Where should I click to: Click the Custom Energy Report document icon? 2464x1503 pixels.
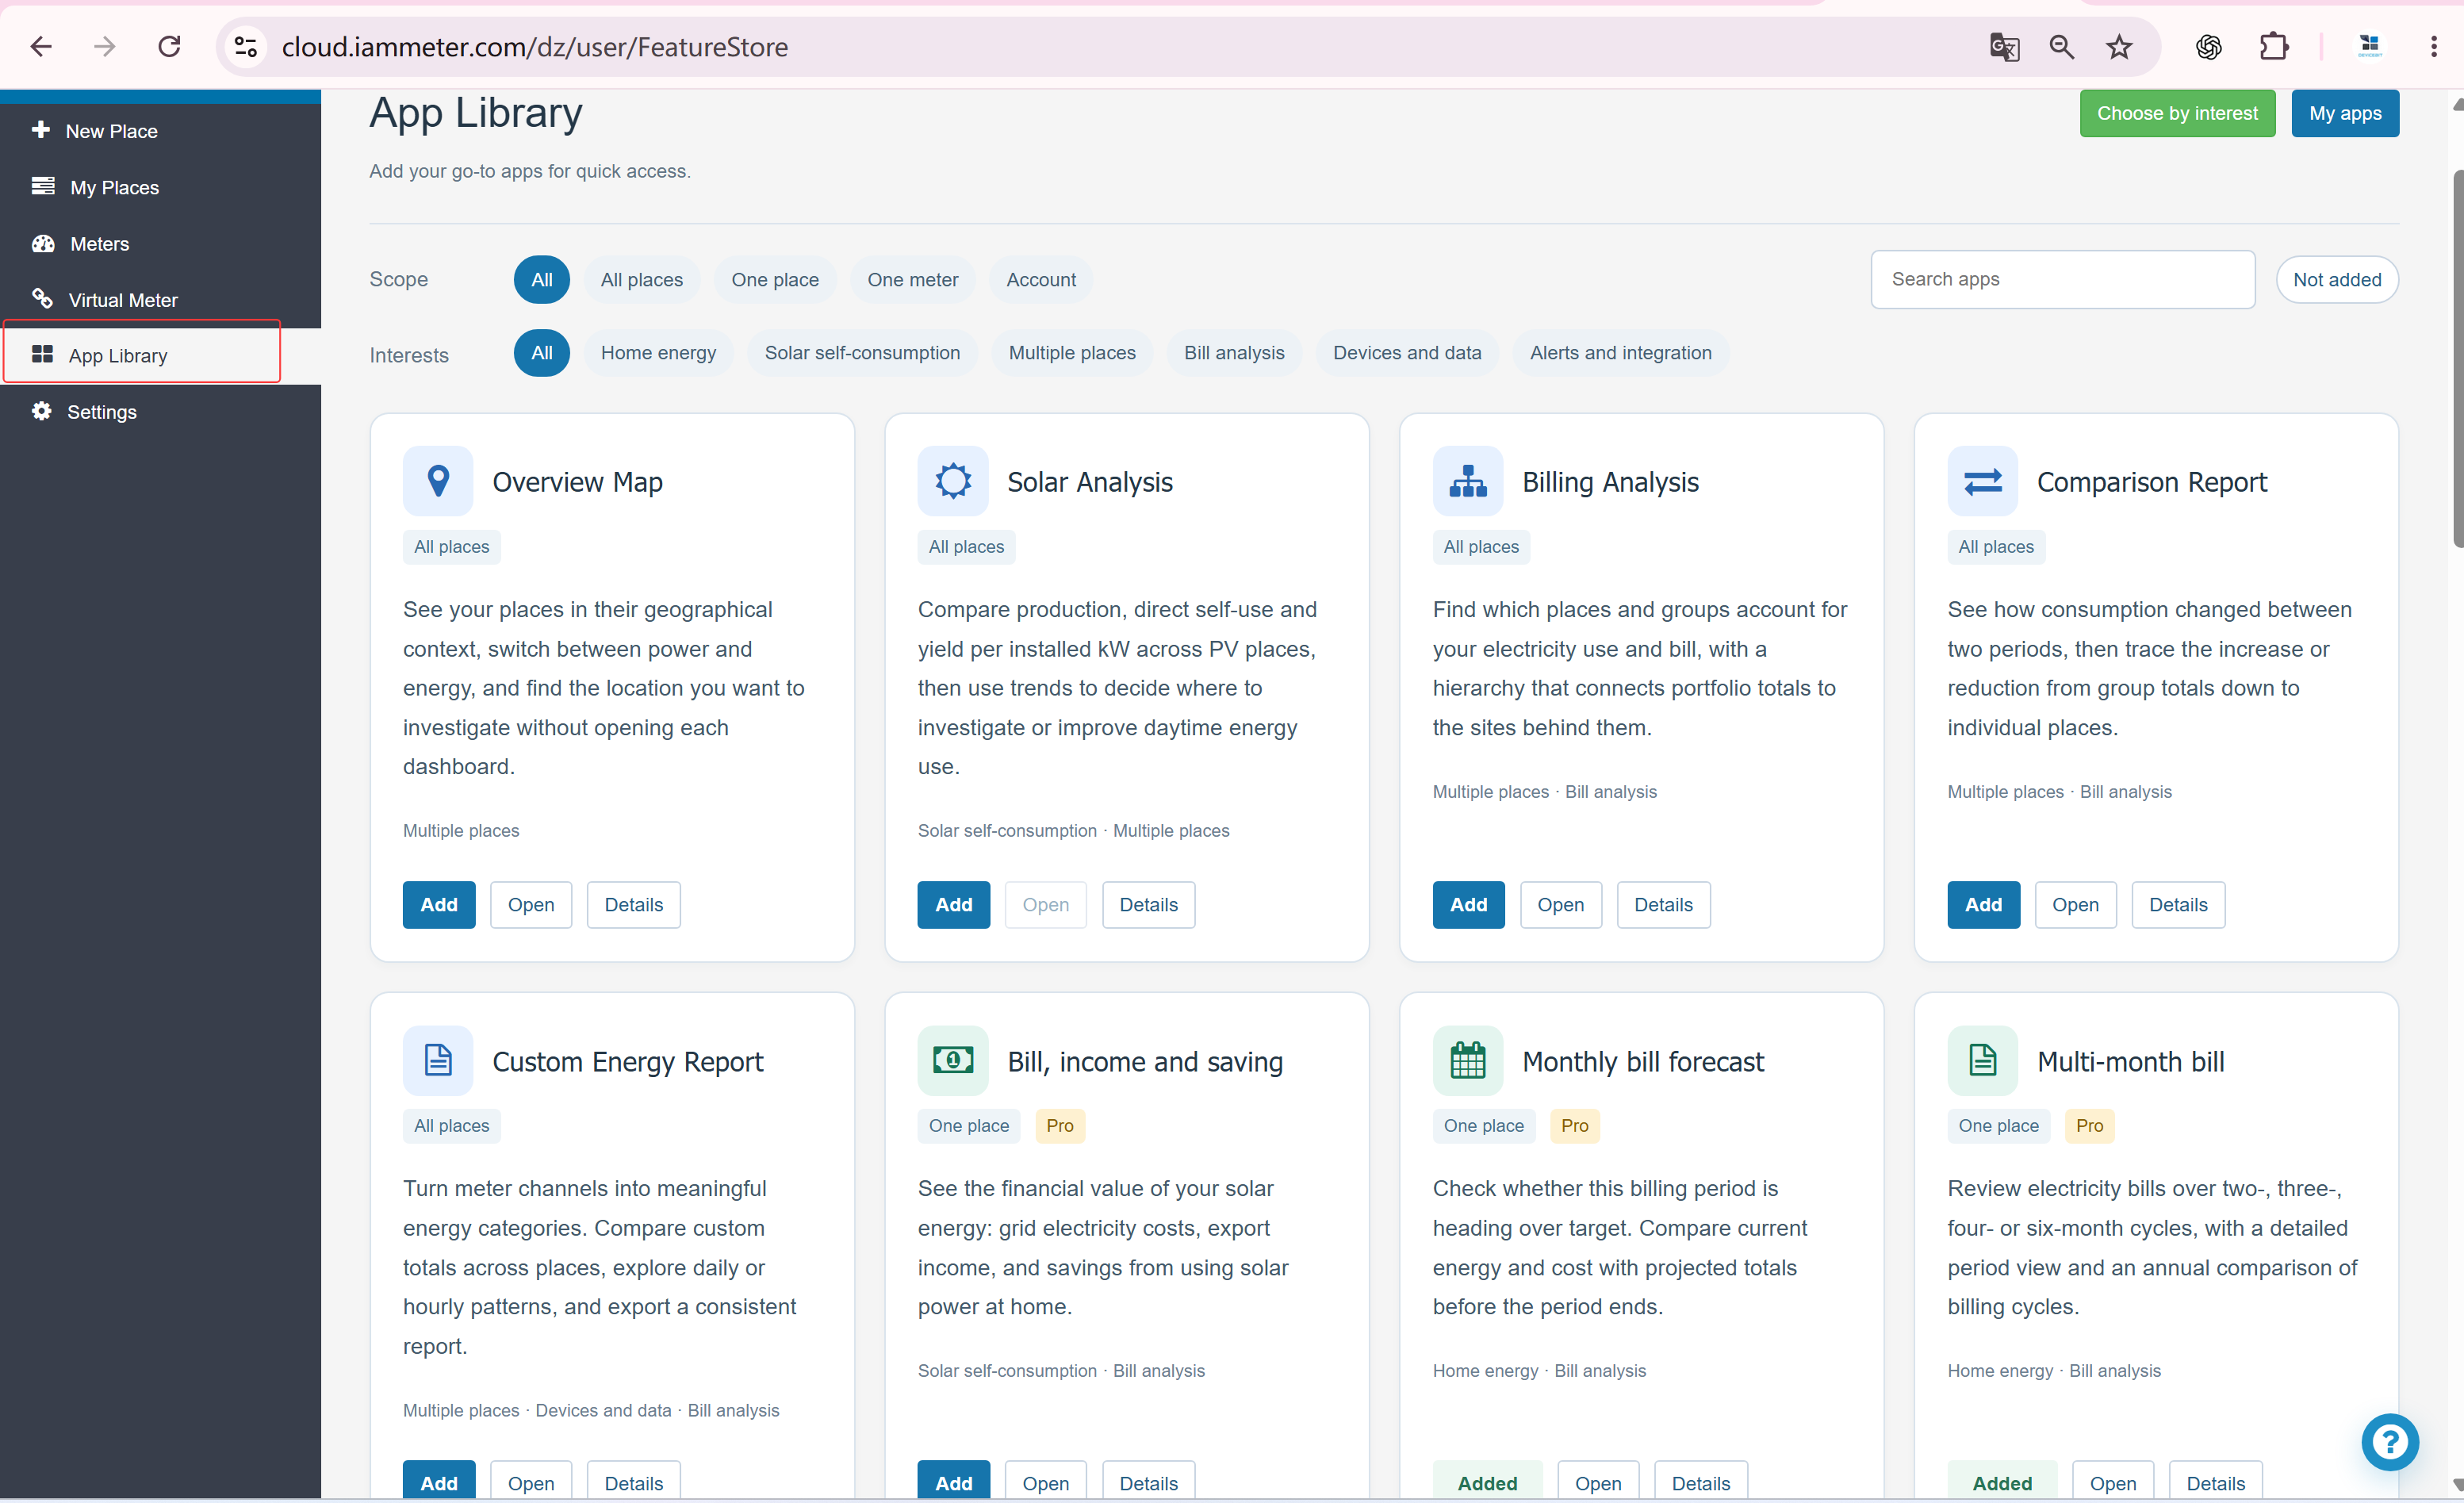(438, 1060)
